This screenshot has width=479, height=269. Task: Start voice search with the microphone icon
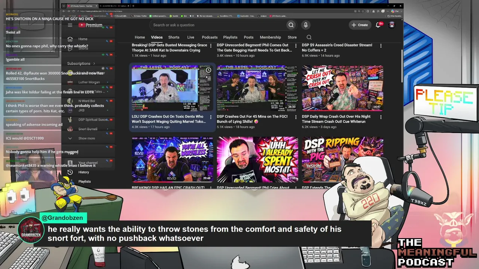pyautogui.click(x=306, y=25)
